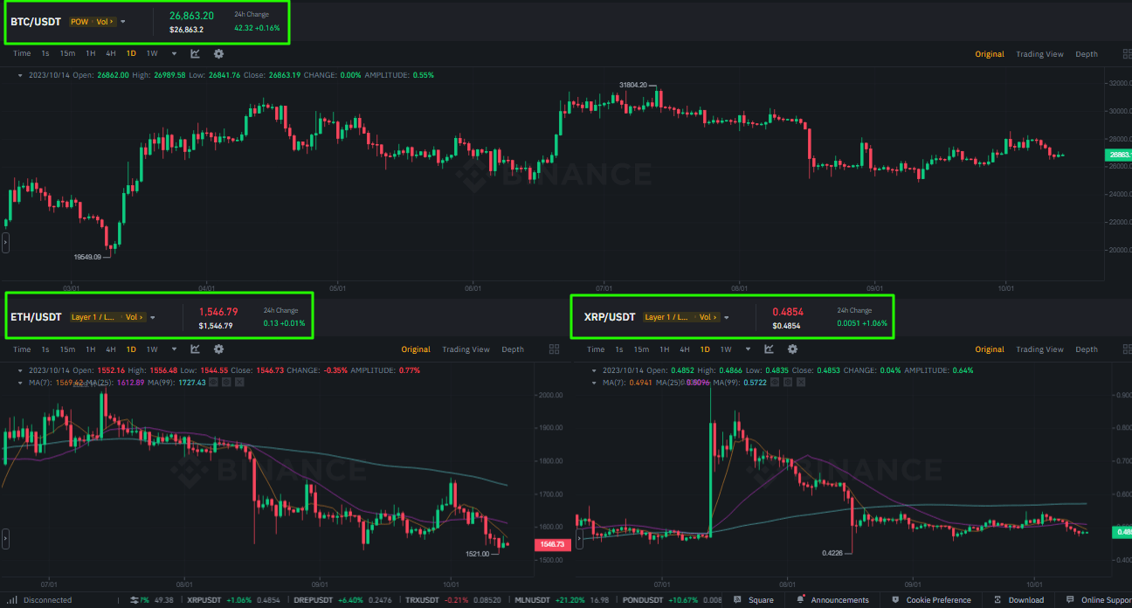Switch ETH chart to Trading View tab
This screenshot has width=1132, height=608.
click(466, 349)
